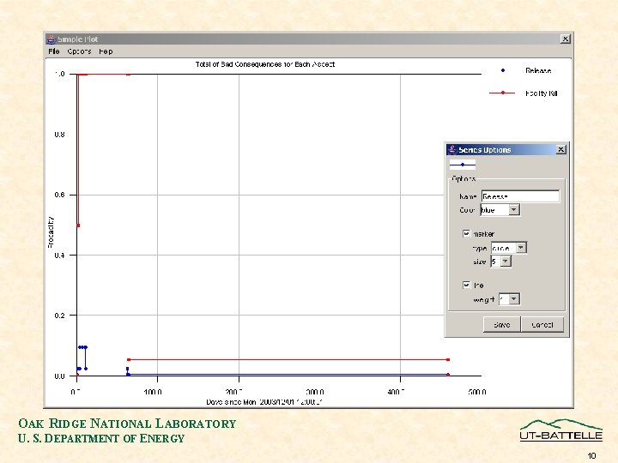The height and width of the screenshot is (463, 618).
Task: Click the Facility Kill legend label
Action: [541, 93]
